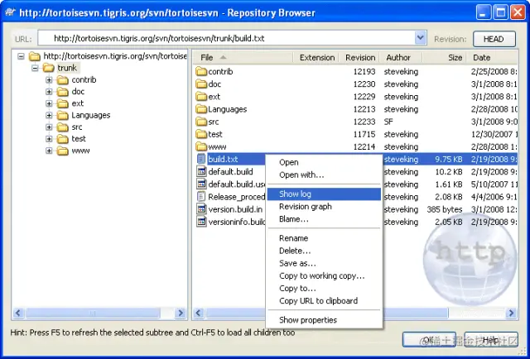Click the version.build.in file icon

201,209
